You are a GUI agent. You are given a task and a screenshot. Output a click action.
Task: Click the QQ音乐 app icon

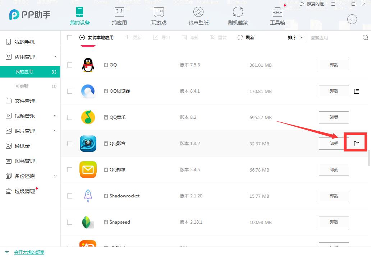point(88,117)
